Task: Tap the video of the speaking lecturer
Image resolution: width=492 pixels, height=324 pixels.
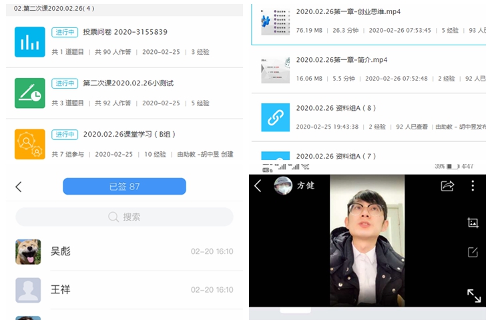Action: pyautogui.click(x=367, y=241)
